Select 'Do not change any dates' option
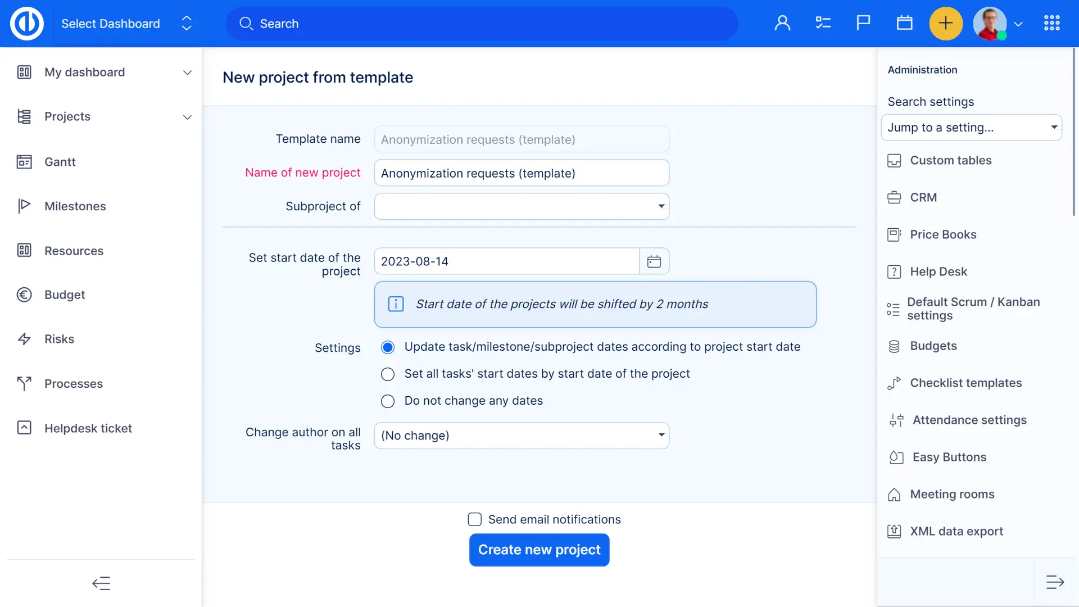This screenshot has width=1079, height=607. coord(388,401)
